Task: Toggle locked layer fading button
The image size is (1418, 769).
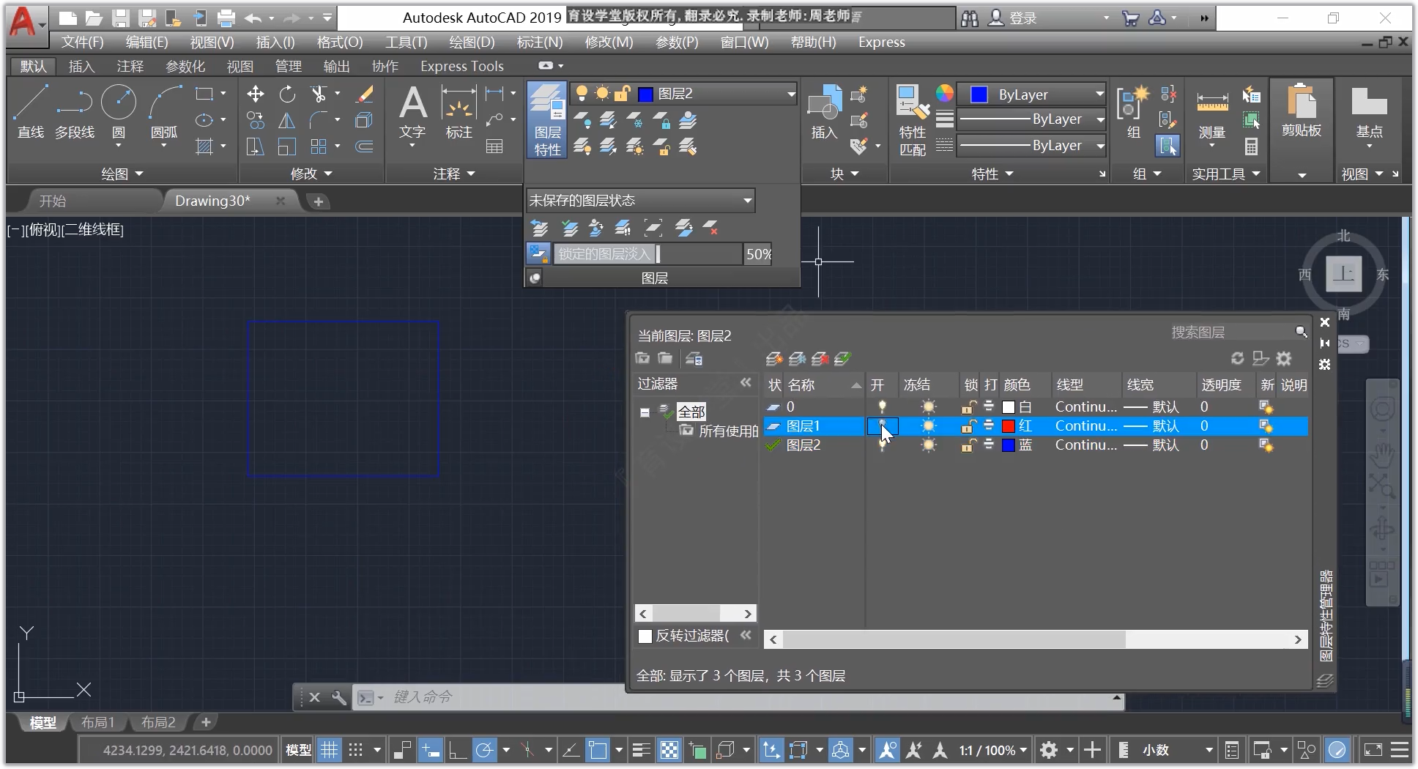Action: [538, 253]
